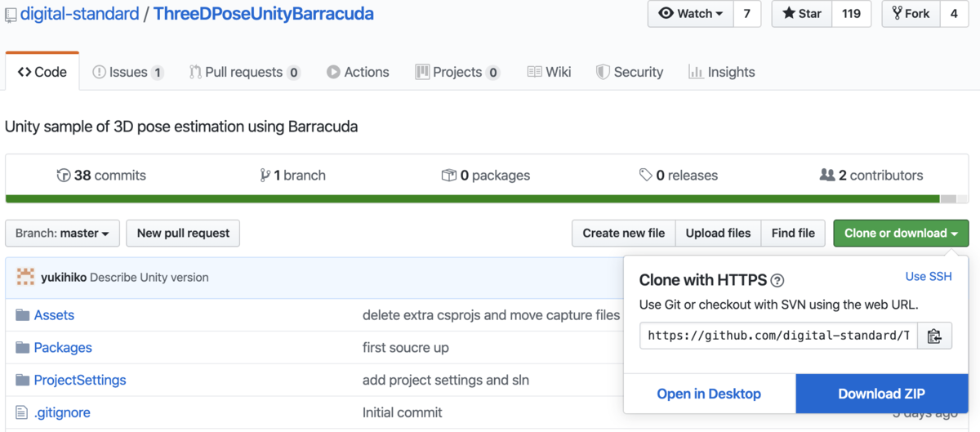The image size is (980, 432).
Task: Click the Projects board icon
Action: tap(422, 72)
